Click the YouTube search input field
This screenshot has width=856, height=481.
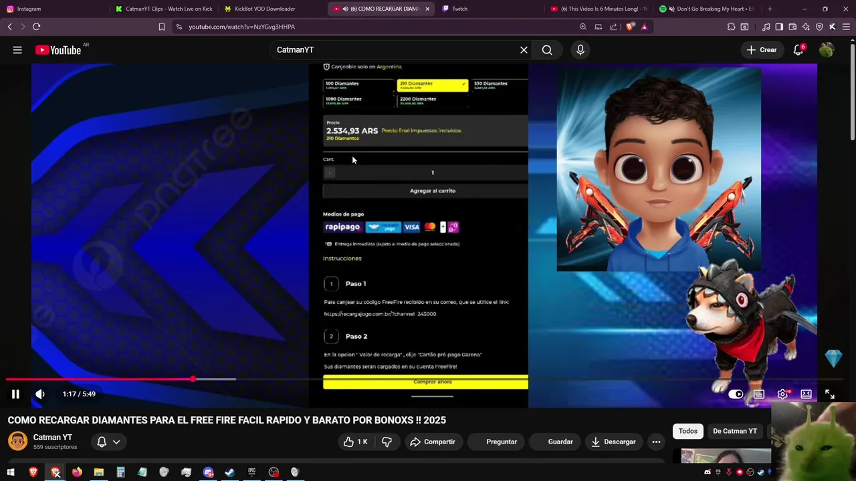coord(395,50)
